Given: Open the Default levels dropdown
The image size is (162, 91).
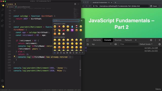Looking at the screenshot, I should click(146, 44).
